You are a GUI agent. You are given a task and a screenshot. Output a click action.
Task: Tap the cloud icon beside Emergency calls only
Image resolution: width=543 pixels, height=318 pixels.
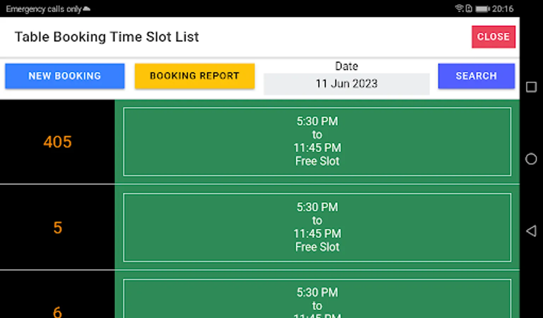(x=87, y=9)
